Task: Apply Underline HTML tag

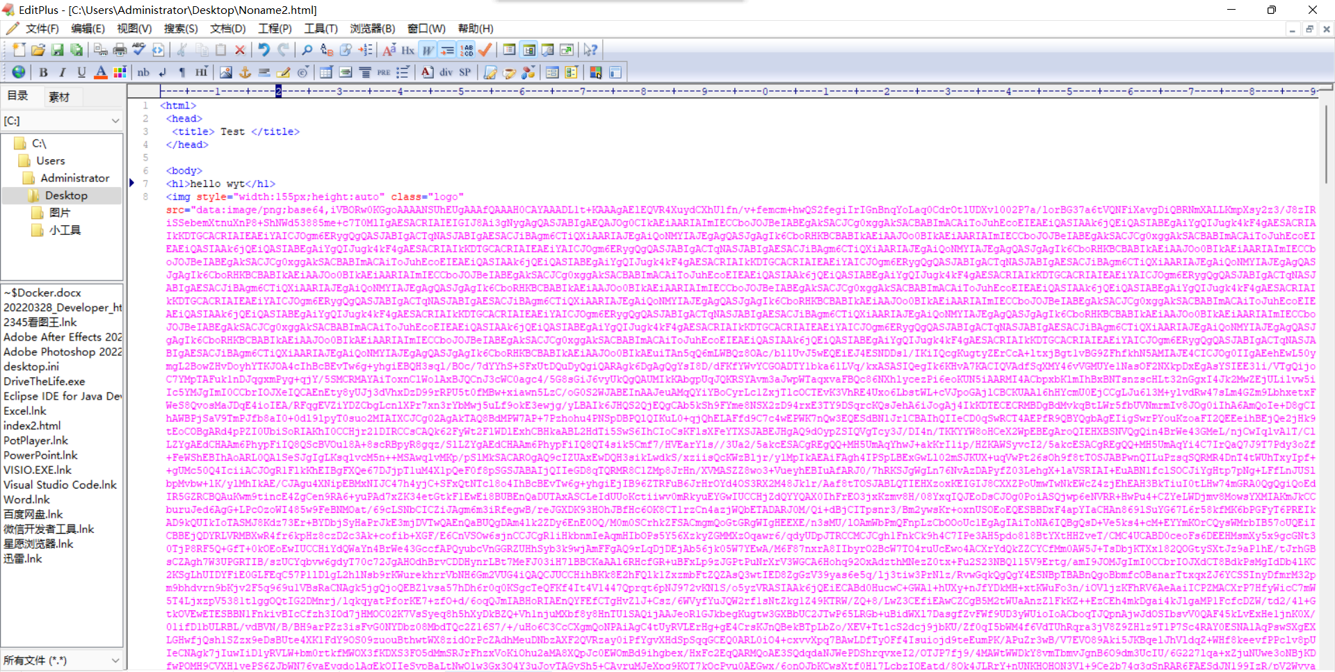Action: tap(81, 72)
